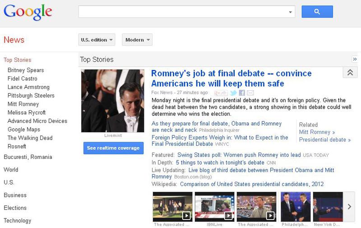This screenshot has height=228, width=361.
Task: Click next arrow on thumbnail carousel
Action: (349, 207)
